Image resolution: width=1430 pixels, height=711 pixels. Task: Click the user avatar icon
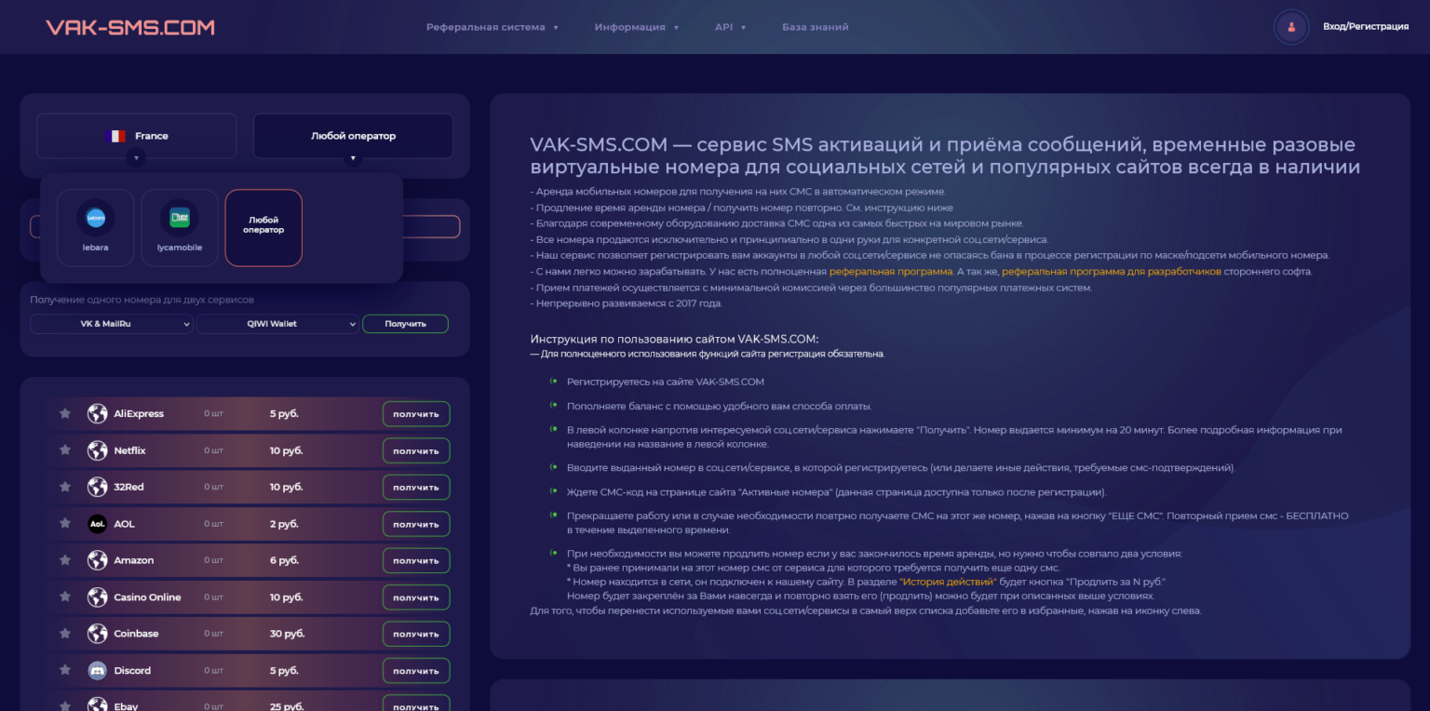[1291, 27]
